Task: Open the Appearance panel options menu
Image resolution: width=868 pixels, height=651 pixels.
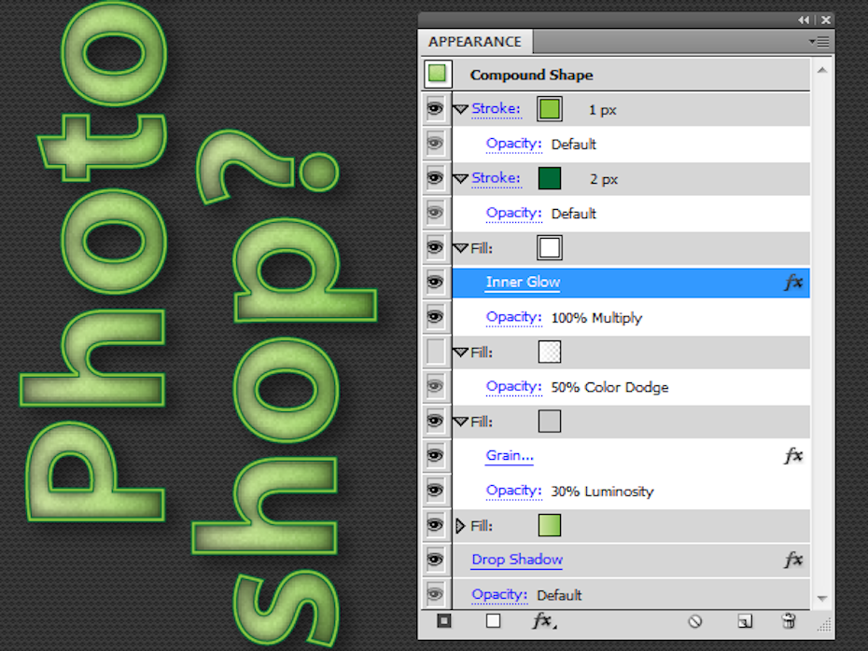Action: [819, 42]
